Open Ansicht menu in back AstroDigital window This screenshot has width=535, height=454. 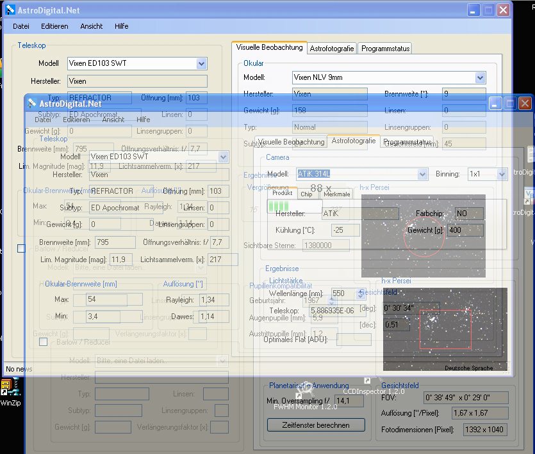pos(92,26)
